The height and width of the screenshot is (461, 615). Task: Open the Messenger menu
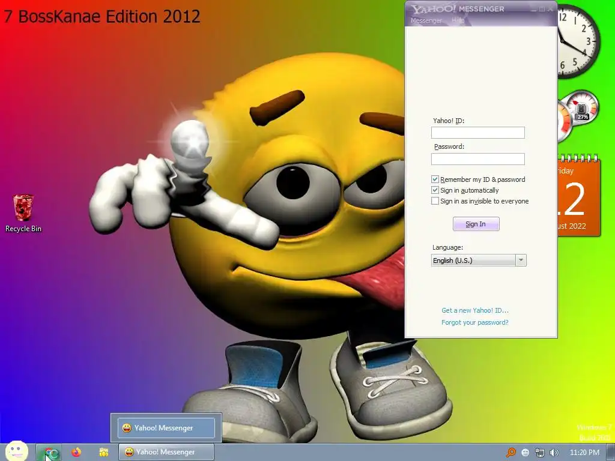click(x=426, y=20)
